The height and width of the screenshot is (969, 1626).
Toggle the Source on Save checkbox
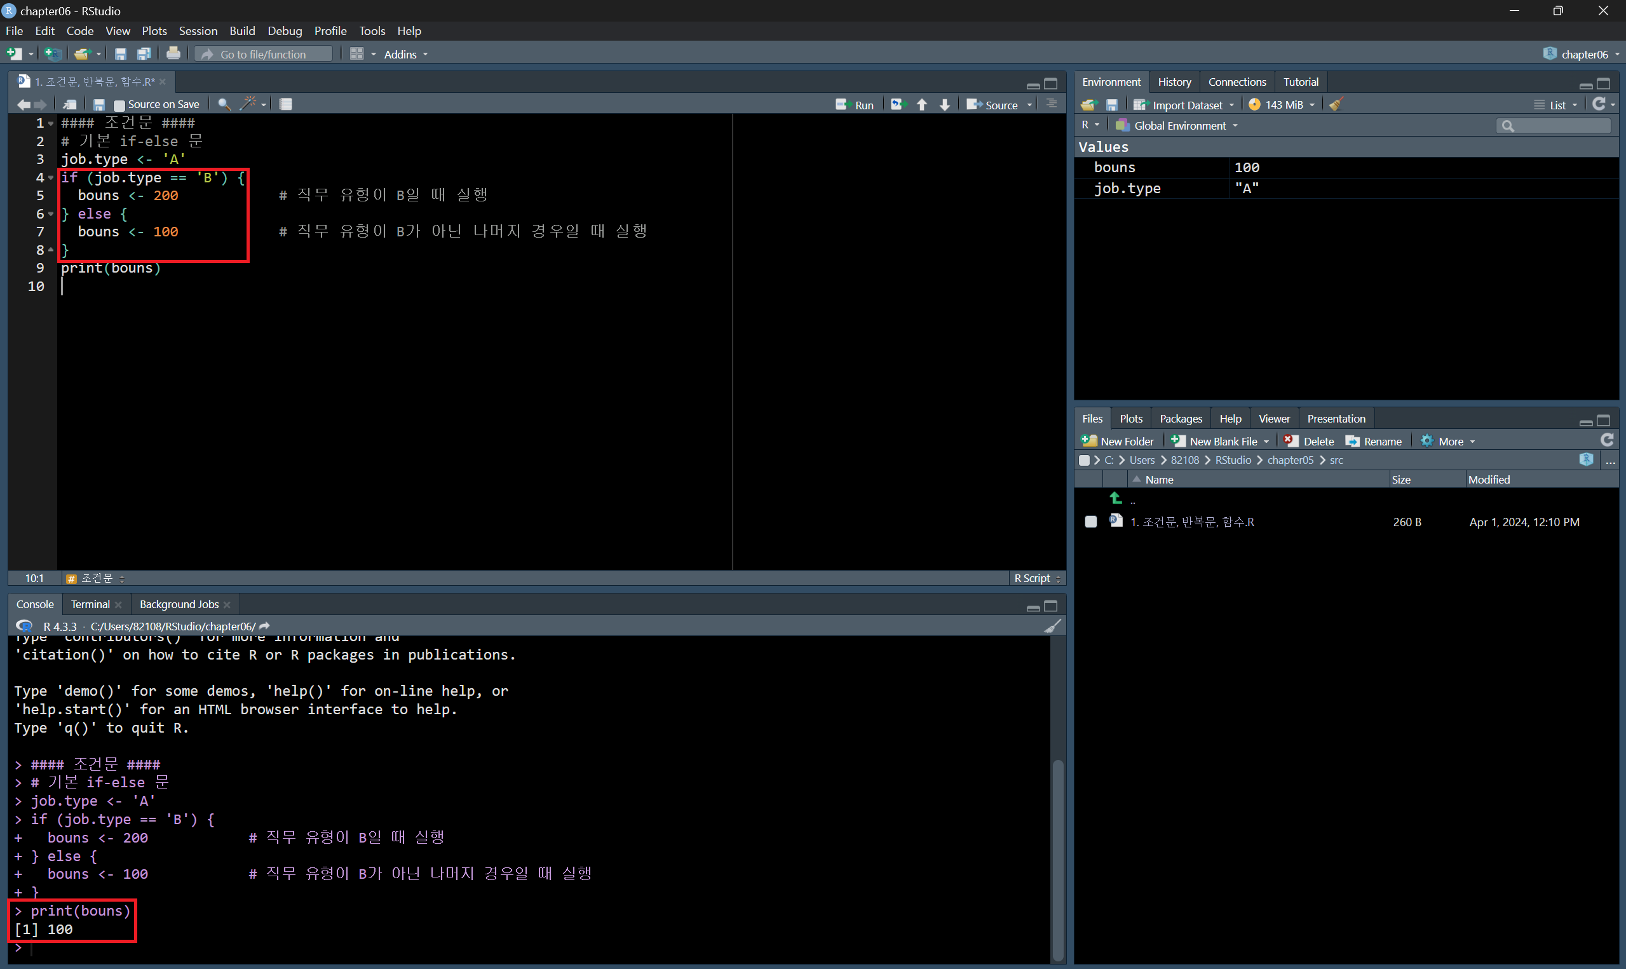(x=119, y=105)
